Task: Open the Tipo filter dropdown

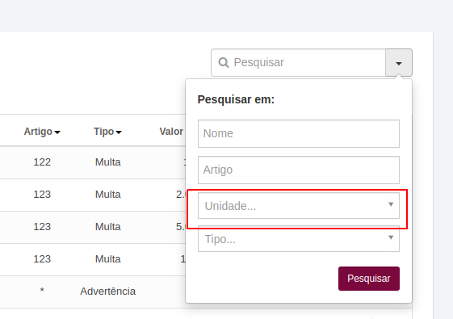Action: click(299, 239)
